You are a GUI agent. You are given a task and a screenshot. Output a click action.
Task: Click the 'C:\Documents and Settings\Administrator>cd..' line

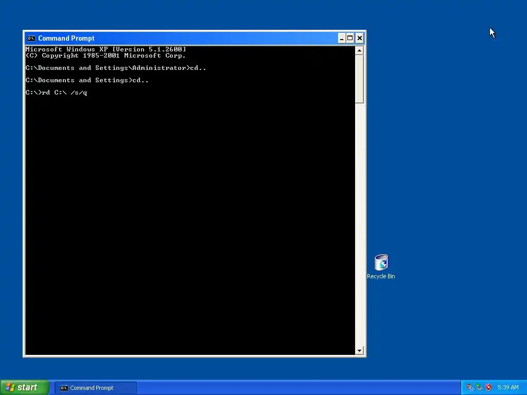pyautogui.click(x=116, y=68)
